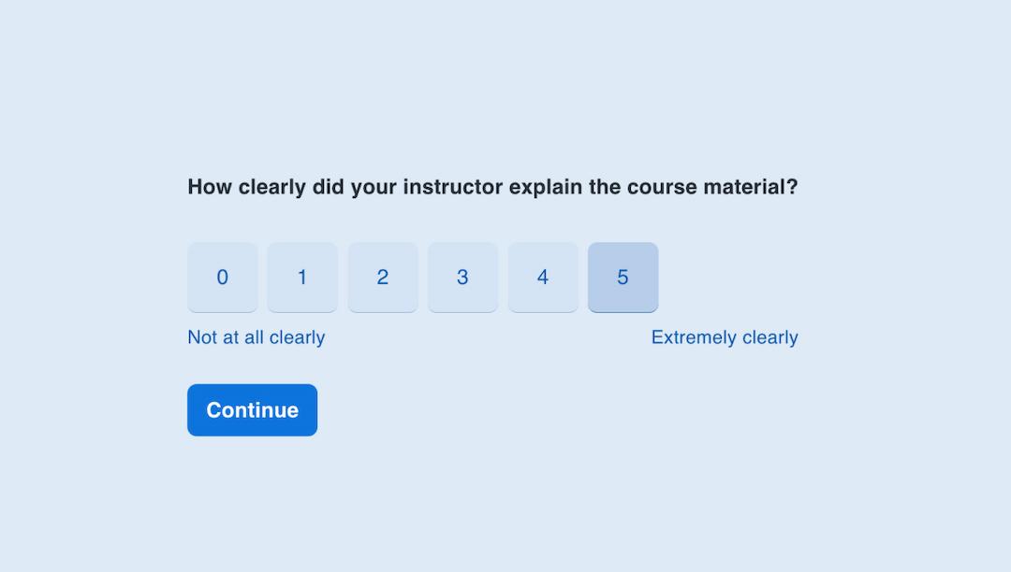Choose the second-lowest rating box
1011x572 pixels.
coord(302,278)
